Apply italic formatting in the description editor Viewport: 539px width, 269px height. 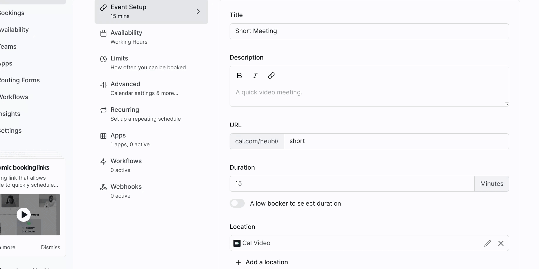click(255, 76)
